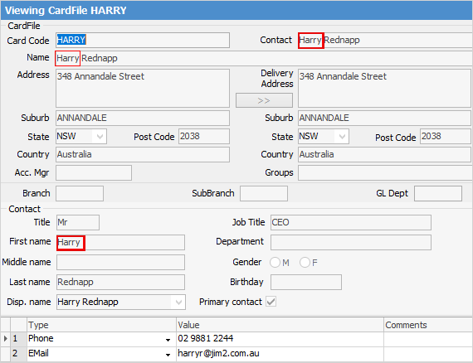Click the left Country field Australia
Image resolution: width=473 pixels, height=363 pixels.
pos(143,154)
